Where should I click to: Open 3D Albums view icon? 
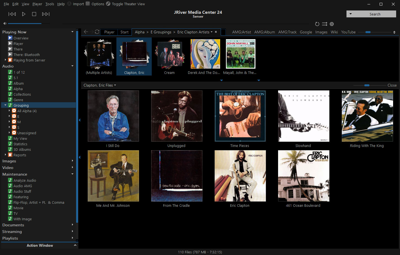[x=10, y=149]
